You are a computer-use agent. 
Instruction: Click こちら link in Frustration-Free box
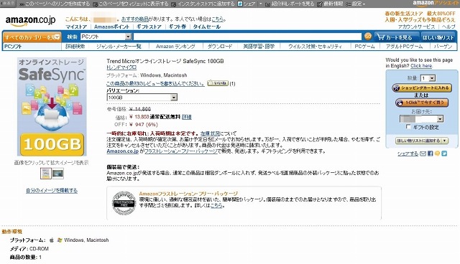click(216, 205)
